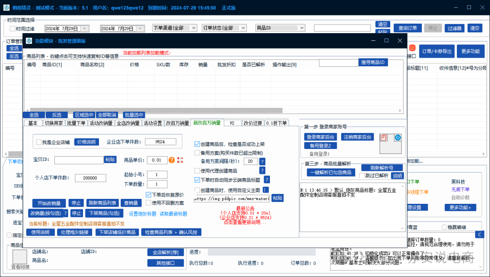Tick the 我是企业店铺 checkbox
This screenshot has height=277, width=490.
pos(39,142)
